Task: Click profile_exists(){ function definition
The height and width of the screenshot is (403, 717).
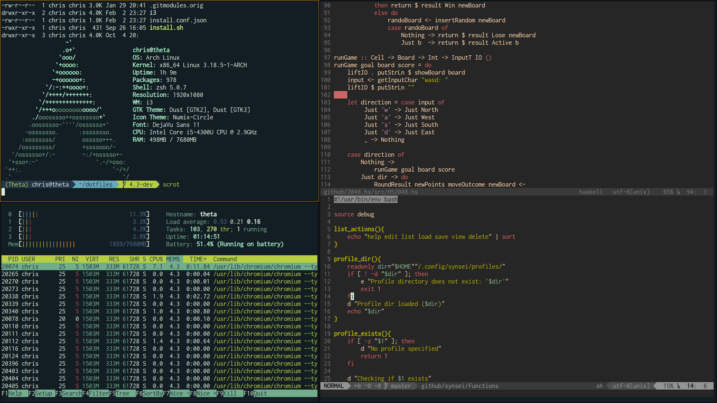Action: pyautogui.click(x=362, y=334)
